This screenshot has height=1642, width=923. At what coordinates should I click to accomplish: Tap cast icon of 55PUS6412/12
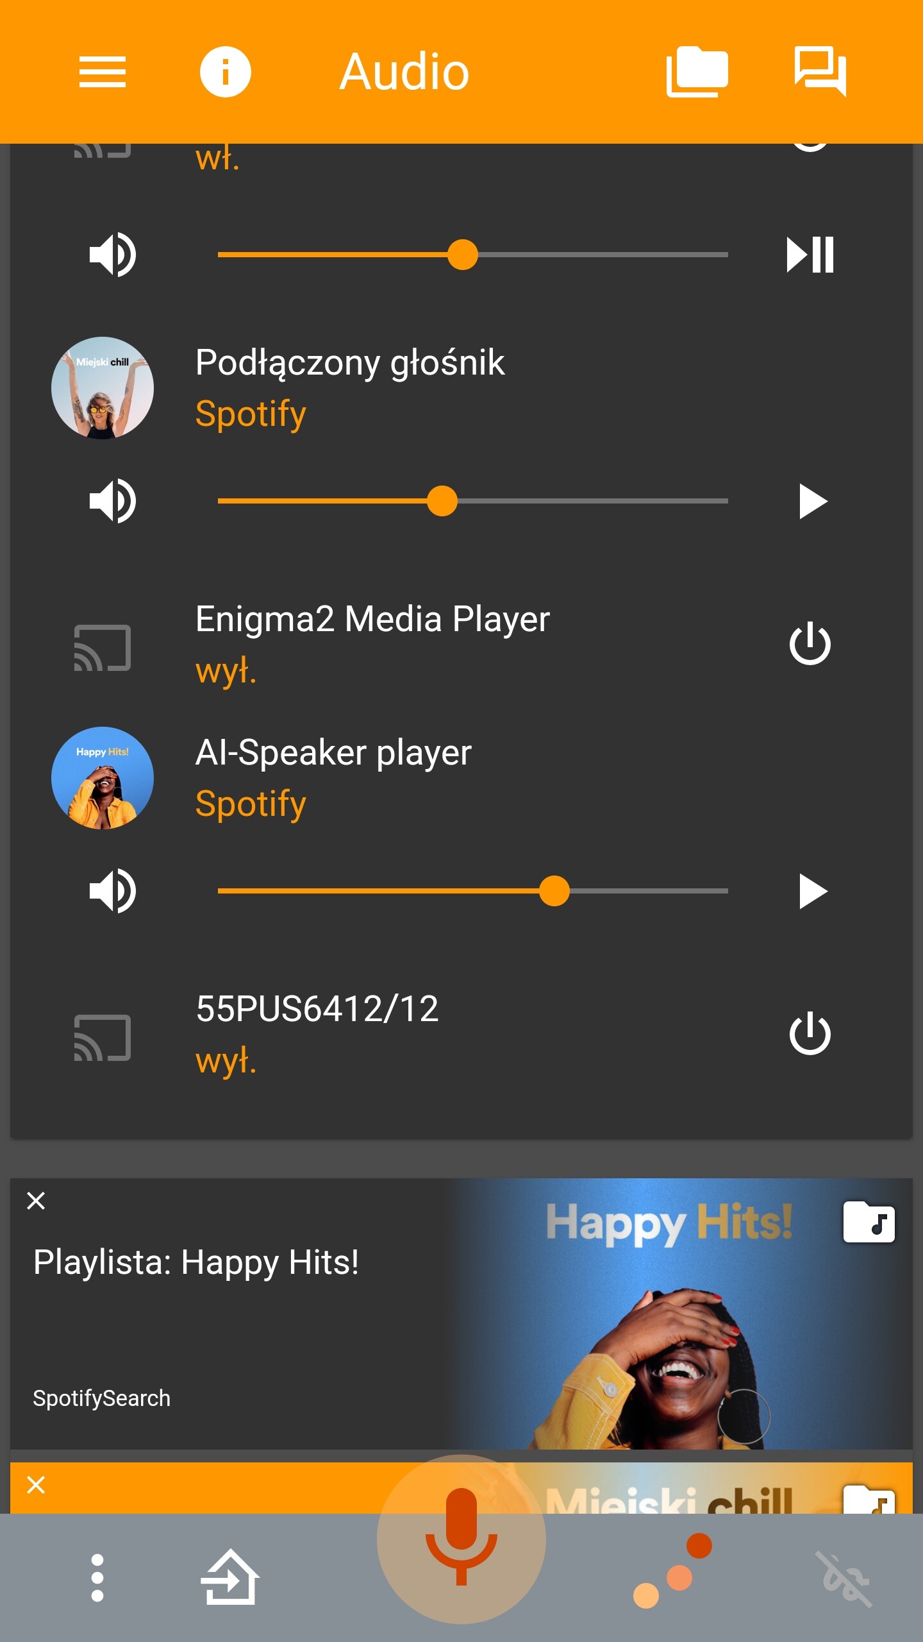click(103, 1038)
